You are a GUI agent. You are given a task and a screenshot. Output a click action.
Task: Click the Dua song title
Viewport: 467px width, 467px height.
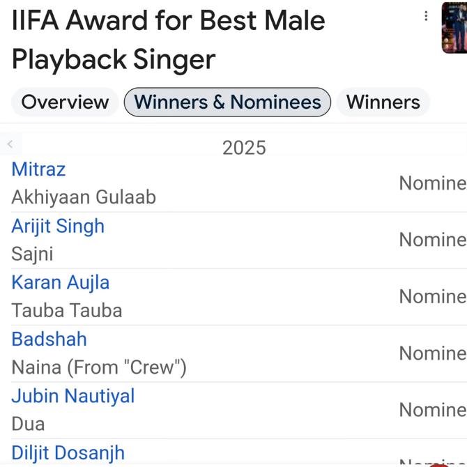28,424
